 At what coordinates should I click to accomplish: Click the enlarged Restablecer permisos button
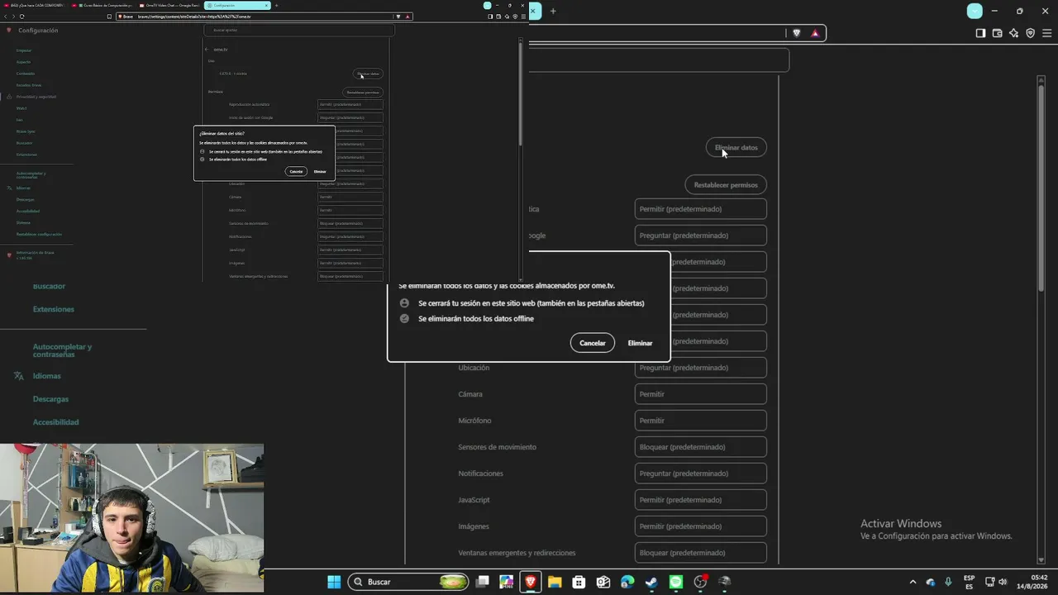(726, 185)
